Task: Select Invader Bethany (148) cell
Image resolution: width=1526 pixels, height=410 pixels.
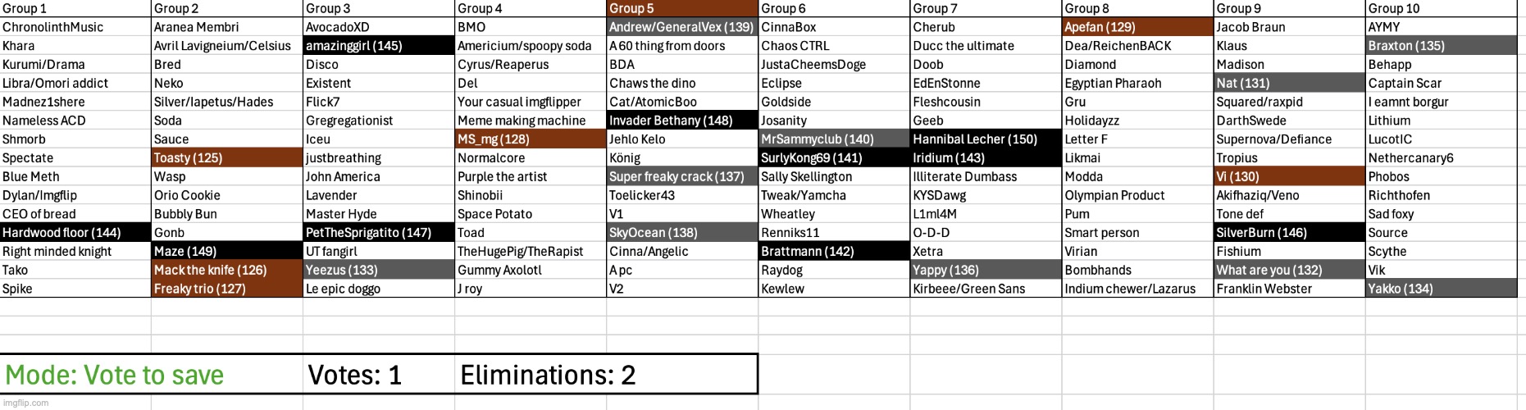Action: tap(682, 121)
